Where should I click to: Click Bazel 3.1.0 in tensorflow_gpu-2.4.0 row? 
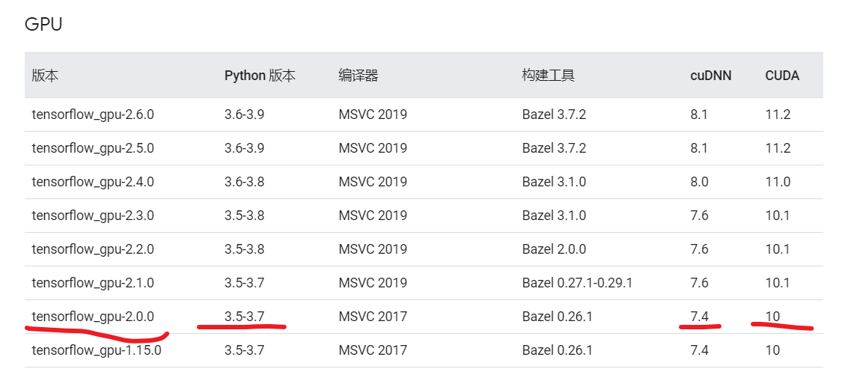pos(554,182)
